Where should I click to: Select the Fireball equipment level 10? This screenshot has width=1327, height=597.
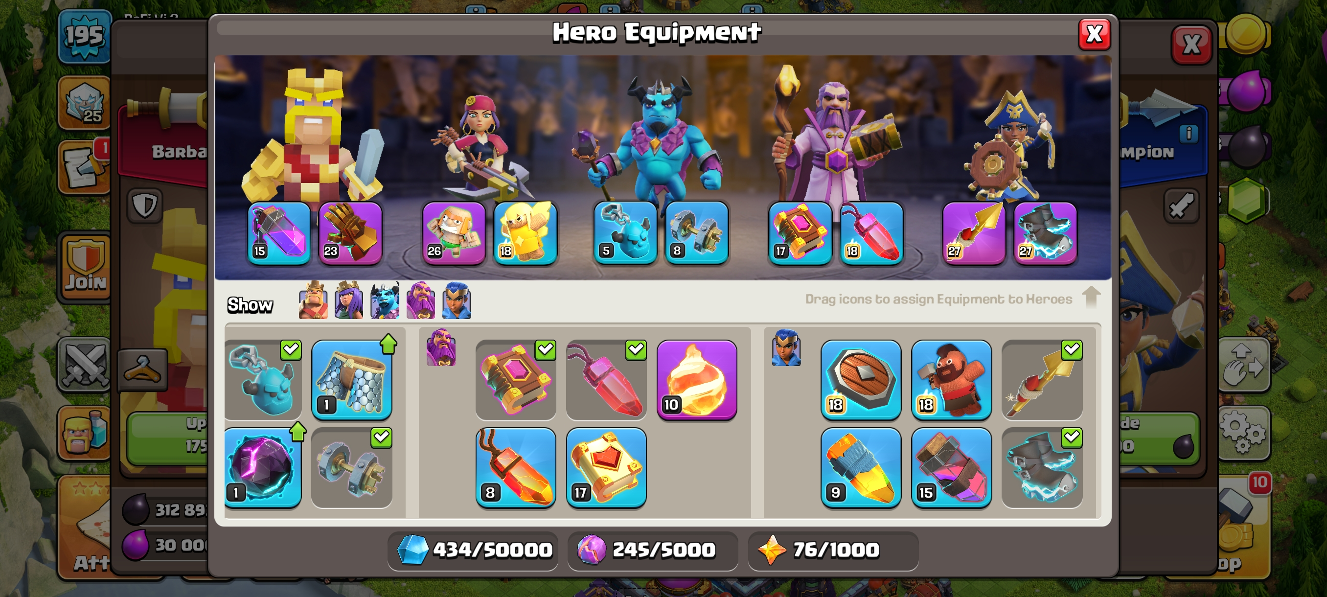[696, 379]
